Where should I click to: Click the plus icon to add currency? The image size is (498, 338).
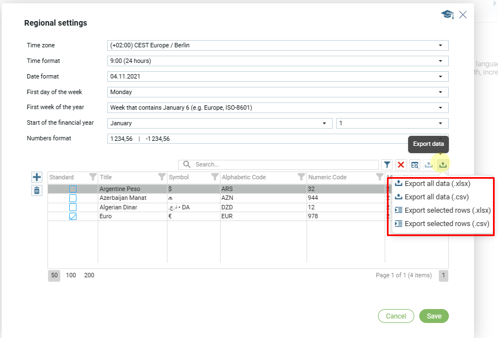click(x=37, y=177)
